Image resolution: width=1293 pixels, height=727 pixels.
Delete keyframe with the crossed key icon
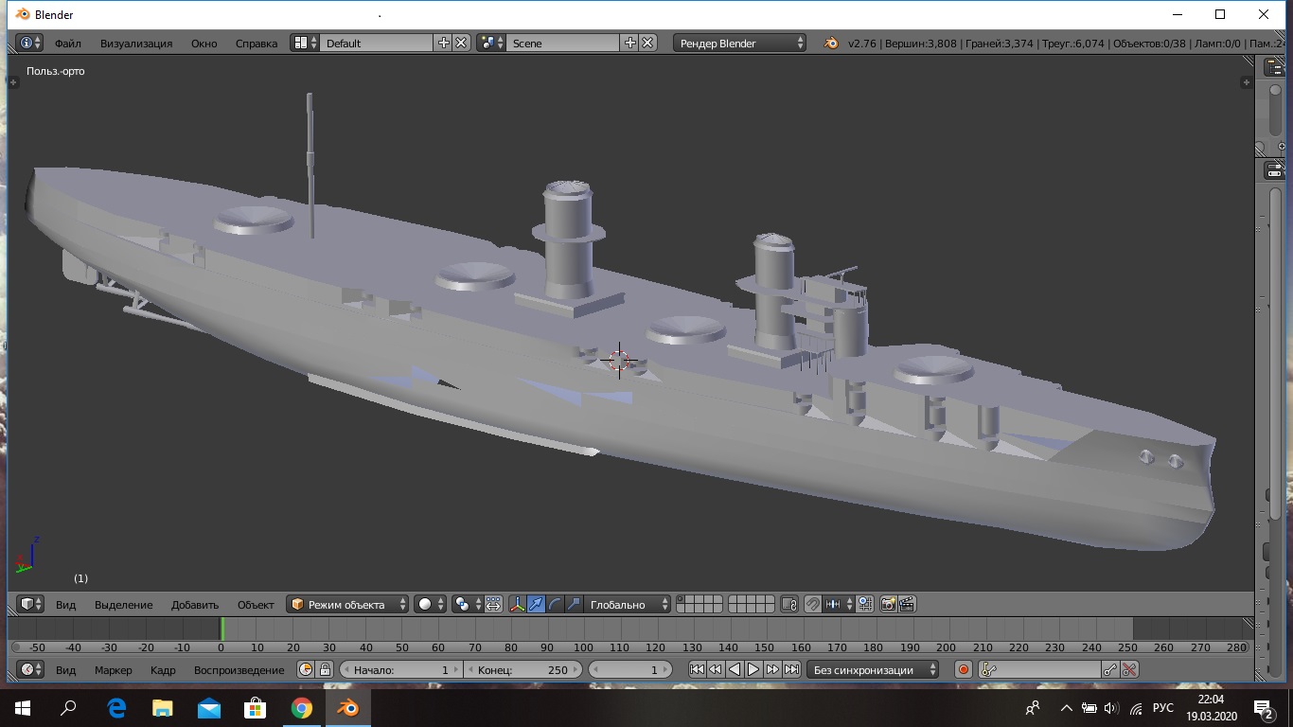pos(1129,669)
